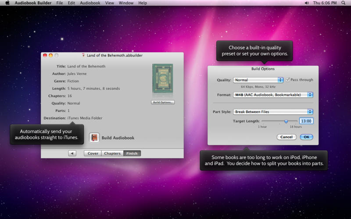Click the genre value Fiction
The width and height of the screenshot is (351, 219).
pyautogui.click(x=73, y=81)
